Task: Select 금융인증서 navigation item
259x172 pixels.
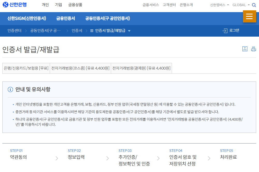Action: 66,18
